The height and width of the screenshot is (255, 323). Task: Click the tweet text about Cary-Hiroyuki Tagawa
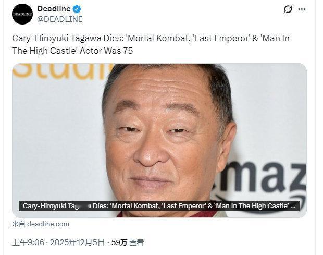click(x=151, y=44)
